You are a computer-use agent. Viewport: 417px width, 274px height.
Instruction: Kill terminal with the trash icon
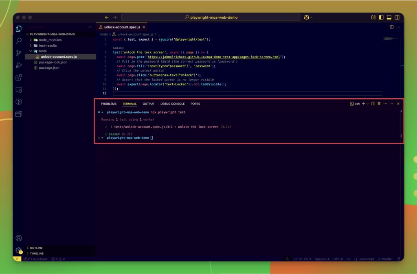(x=379, y=104)
